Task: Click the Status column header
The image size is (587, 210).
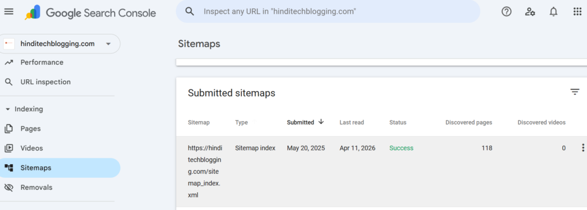Action: coord(398,122)
